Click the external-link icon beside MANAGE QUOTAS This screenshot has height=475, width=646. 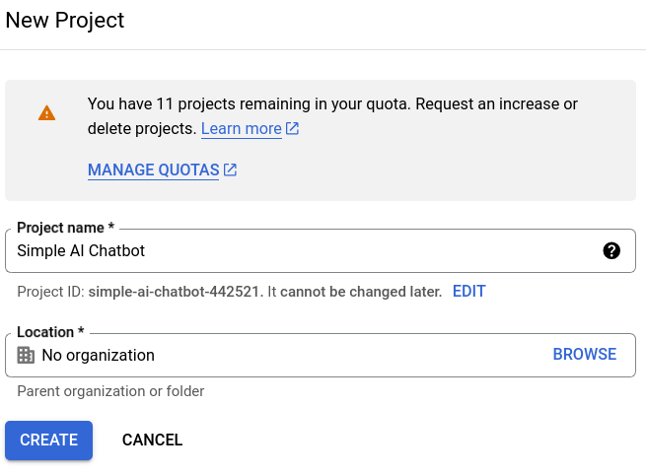(x=231, y=170)
